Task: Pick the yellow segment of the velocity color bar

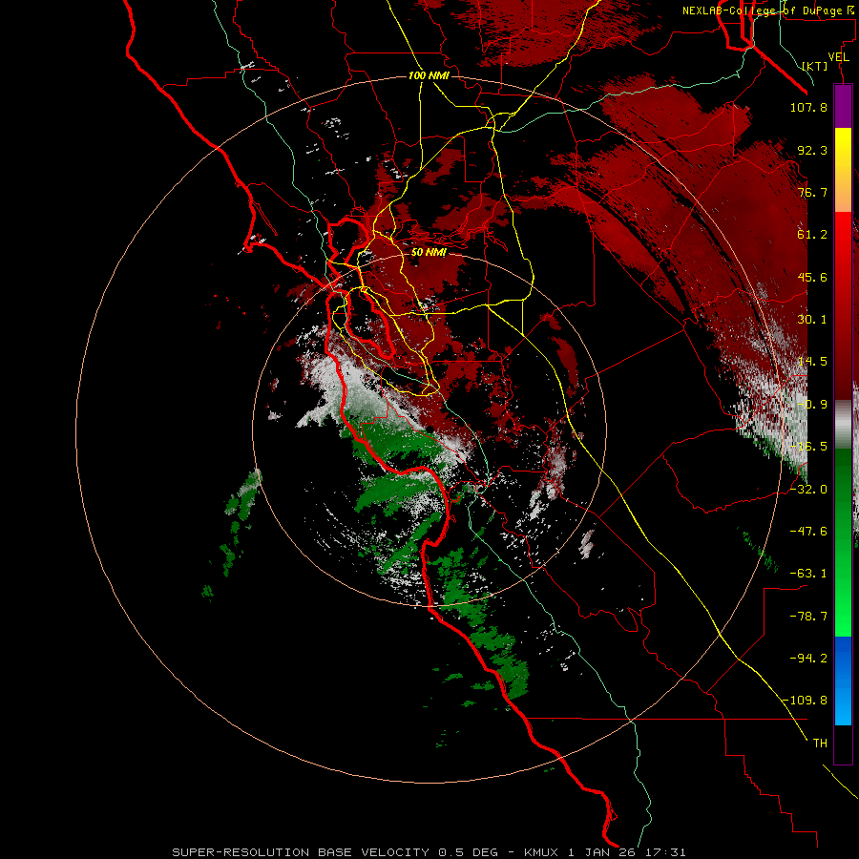Action: tap(843, 170)
